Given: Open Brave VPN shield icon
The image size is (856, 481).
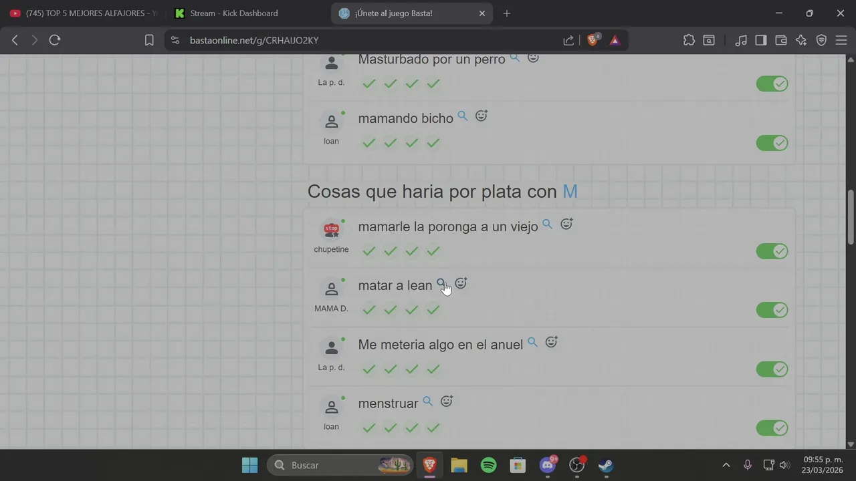Looking at the screenshot, I should tap(821, 40).
